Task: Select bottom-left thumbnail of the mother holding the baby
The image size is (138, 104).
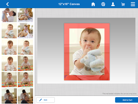Action: click(9, 96)
